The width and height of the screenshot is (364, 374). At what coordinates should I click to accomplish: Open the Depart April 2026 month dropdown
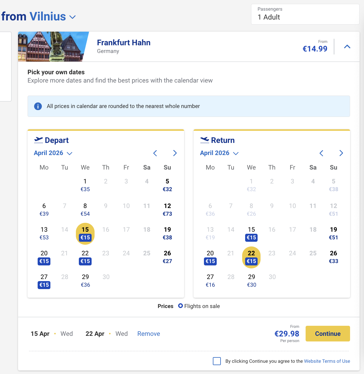pos(53,153)
